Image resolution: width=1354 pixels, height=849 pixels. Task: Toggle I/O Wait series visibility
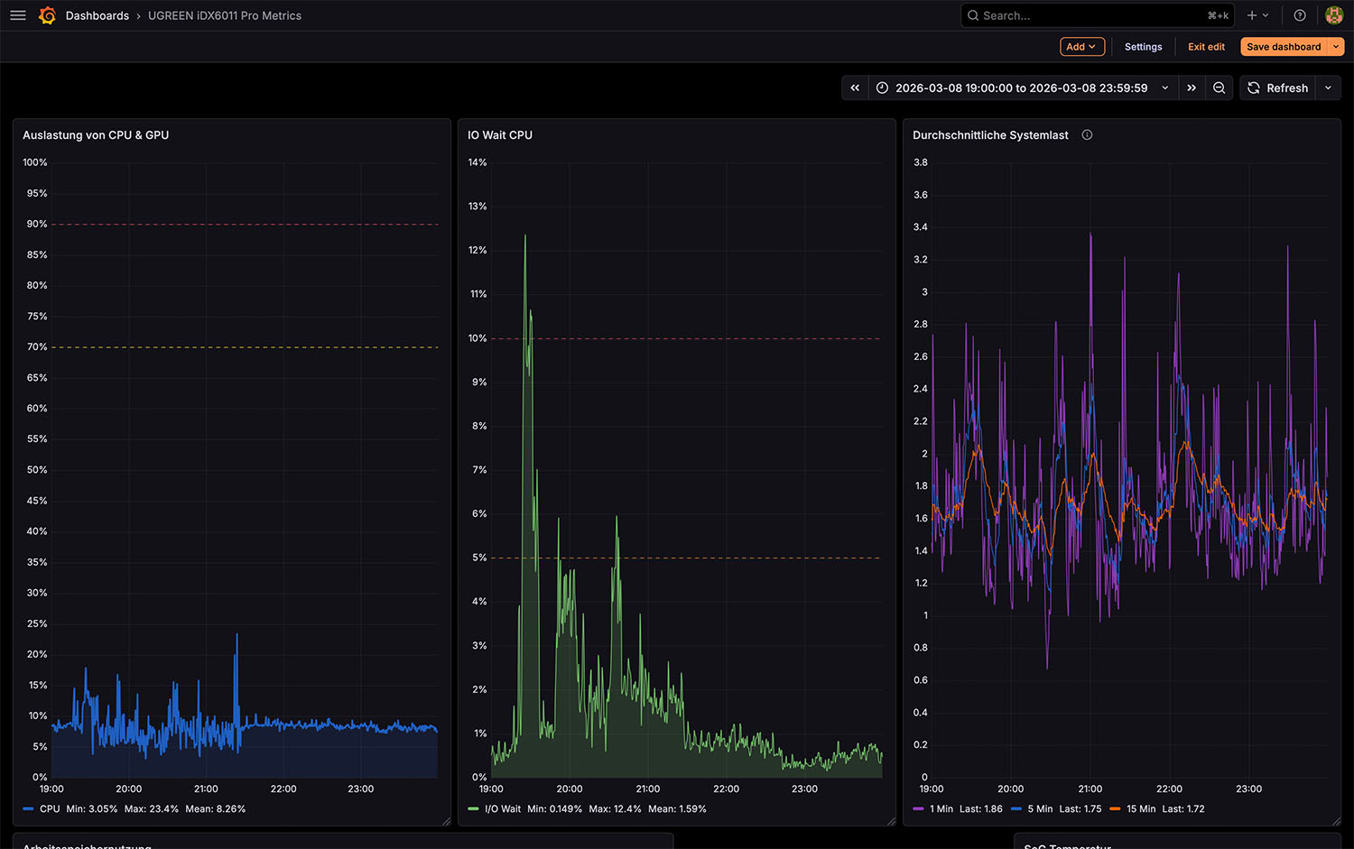click(503, 809)
